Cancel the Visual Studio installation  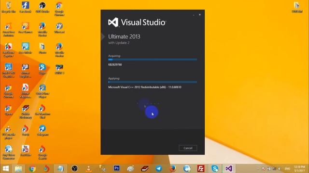point(188,148)
